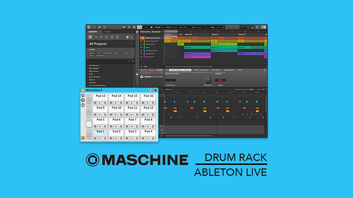This screenshot has height=198, width=353.
Task: Toggle the metronome icon
Action: point(151,27)
